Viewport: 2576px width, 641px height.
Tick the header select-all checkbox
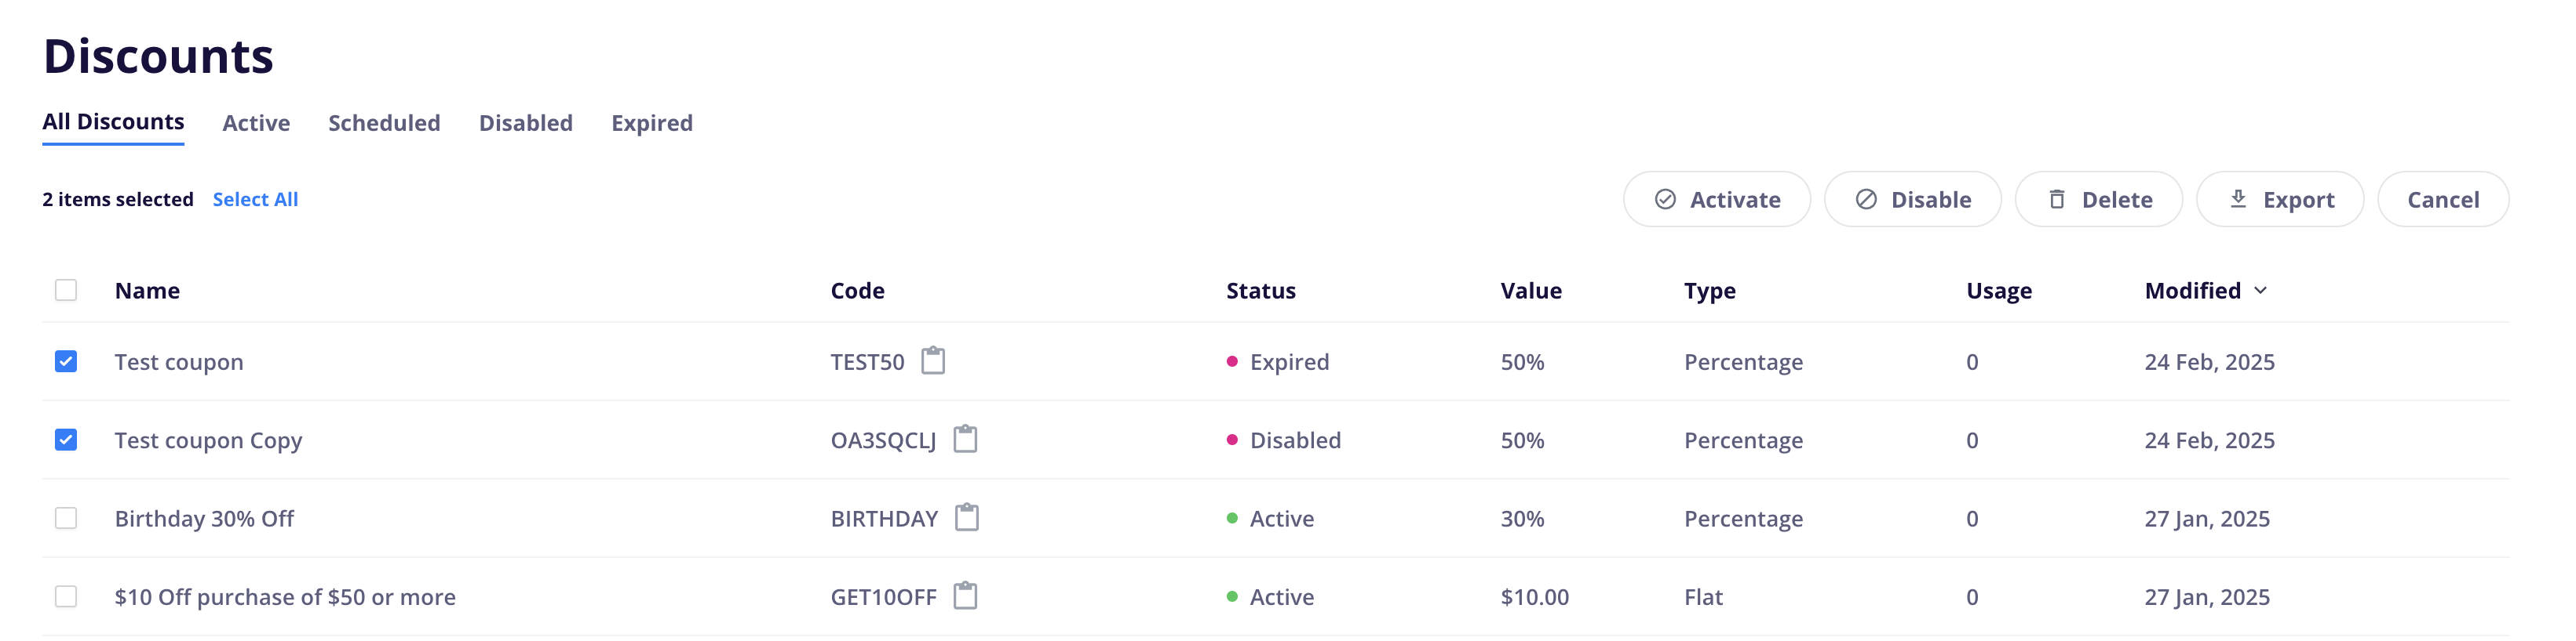pyautogui.click(x=66, y=291)
